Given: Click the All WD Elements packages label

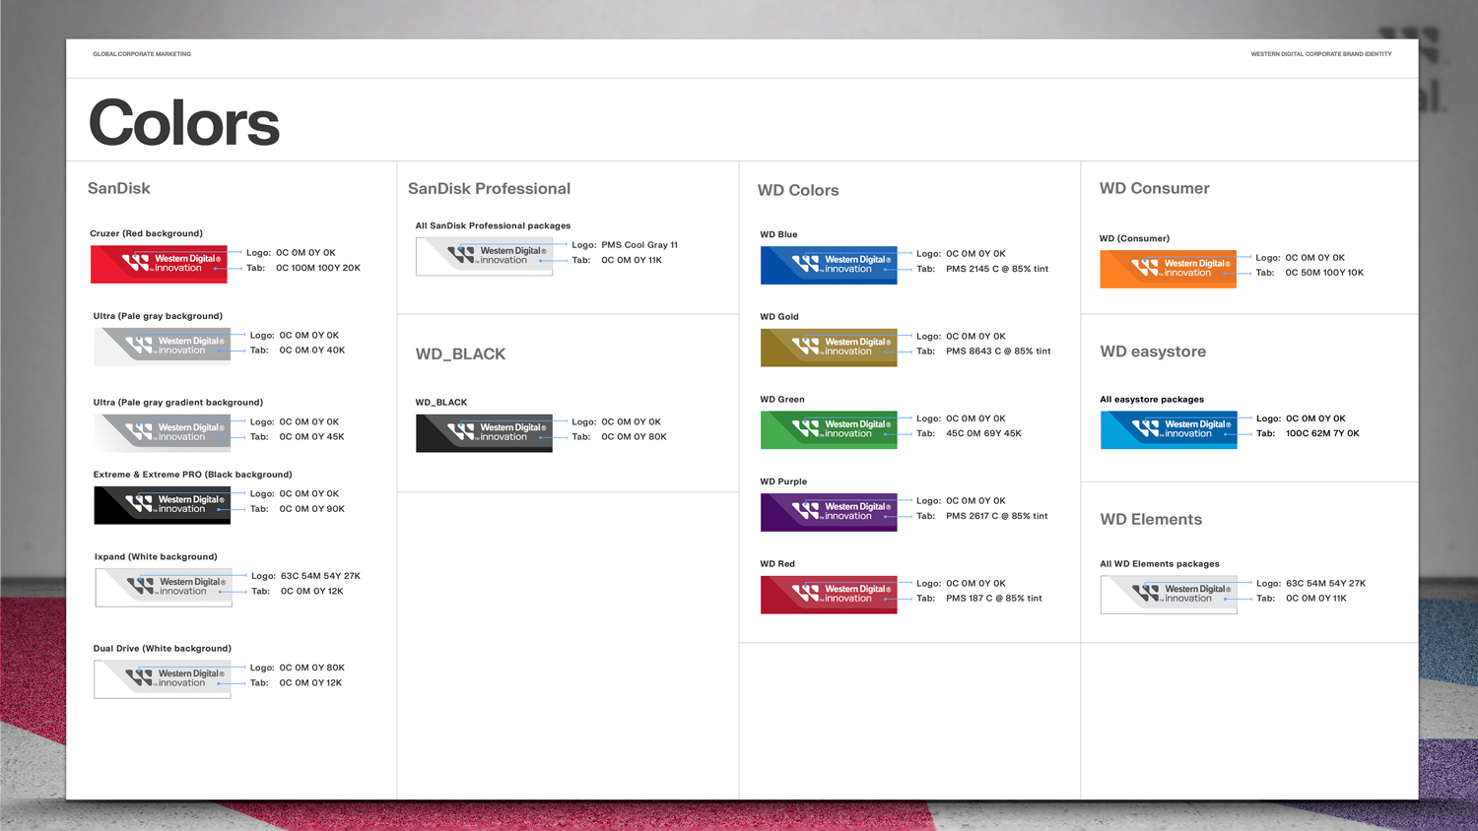Looking at the screenshot, I should tap(1160, 564).
